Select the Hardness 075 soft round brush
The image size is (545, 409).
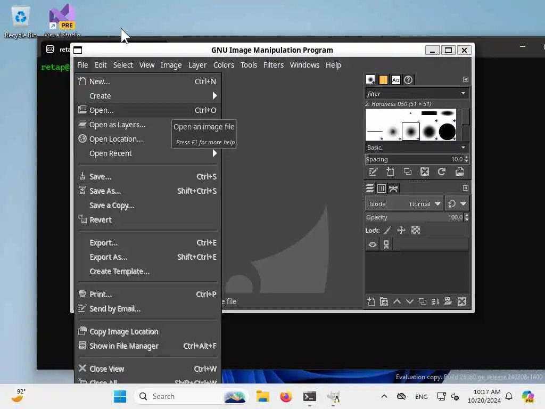[429, 132]
